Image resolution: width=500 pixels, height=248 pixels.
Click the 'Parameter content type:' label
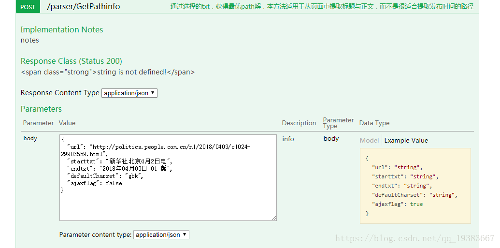click(95, 234)
